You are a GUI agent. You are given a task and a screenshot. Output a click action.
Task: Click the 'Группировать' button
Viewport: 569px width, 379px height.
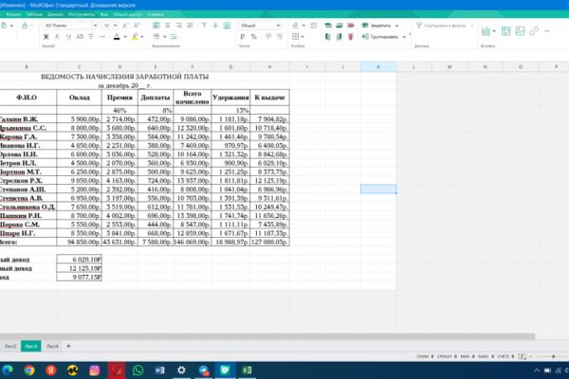pos(380,37)
